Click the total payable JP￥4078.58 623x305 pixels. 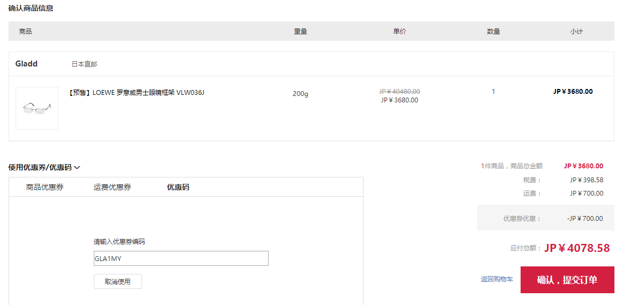click(577, 248)
